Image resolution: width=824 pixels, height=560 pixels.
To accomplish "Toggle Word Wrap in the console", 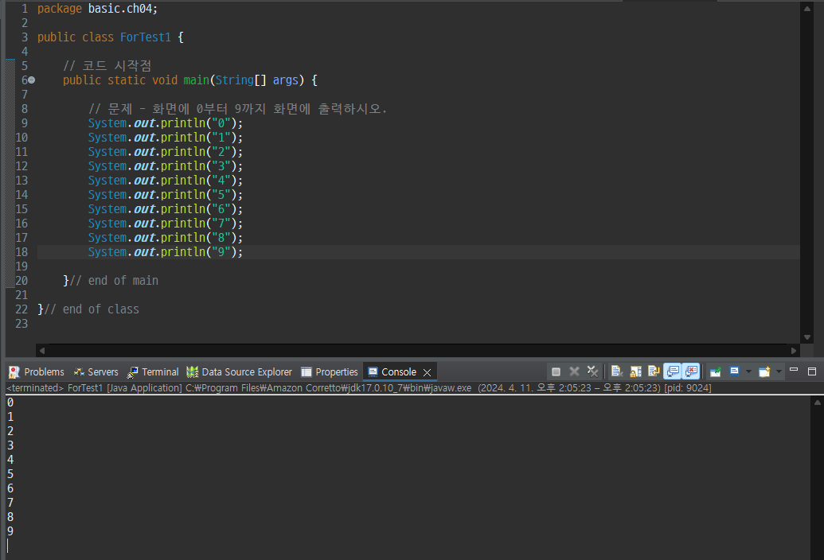I will [x=654, y=371].
